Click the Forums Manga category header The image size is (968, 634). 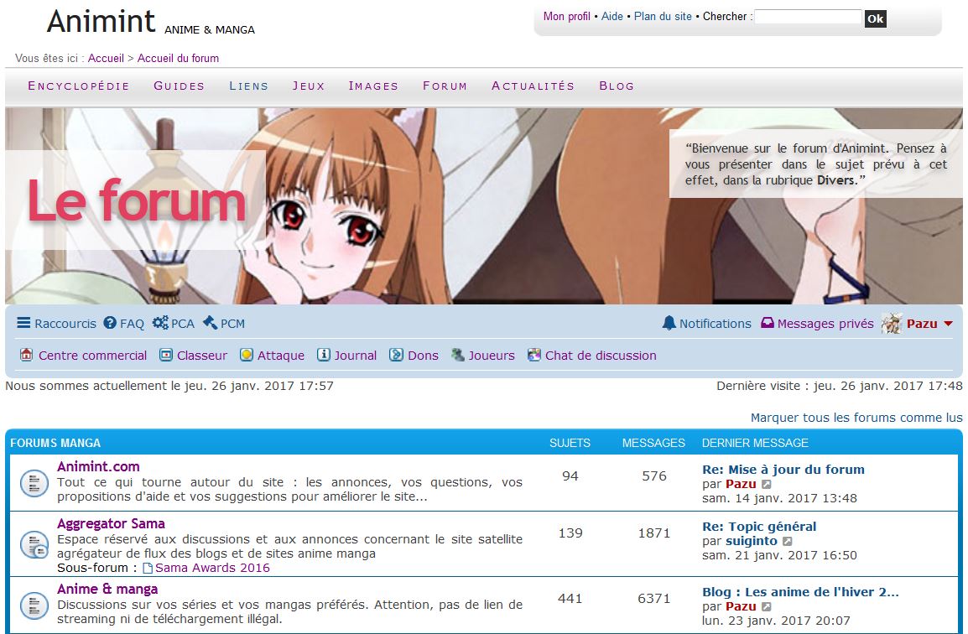[x=55, y=443]
